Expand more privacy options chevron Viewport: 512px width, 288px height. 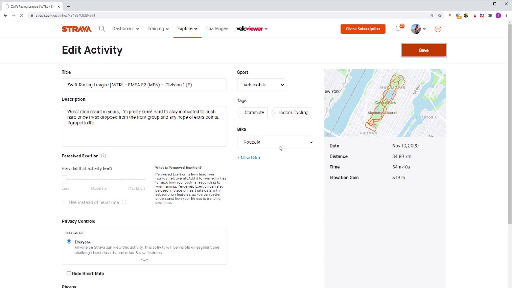point(144,260)
